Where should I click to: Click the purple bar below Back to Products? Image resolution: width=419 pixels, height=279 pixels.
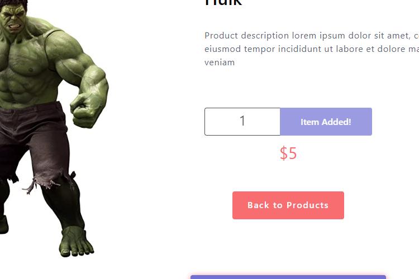point(288,277)
